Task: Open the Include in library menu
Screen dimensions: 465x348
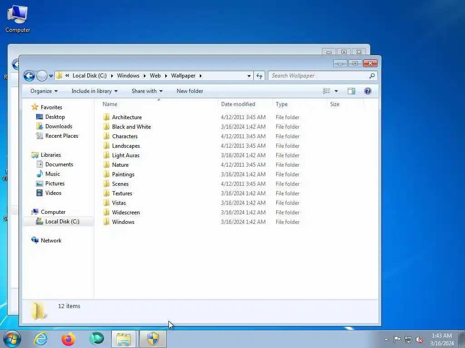Action: tap(94, 91)
